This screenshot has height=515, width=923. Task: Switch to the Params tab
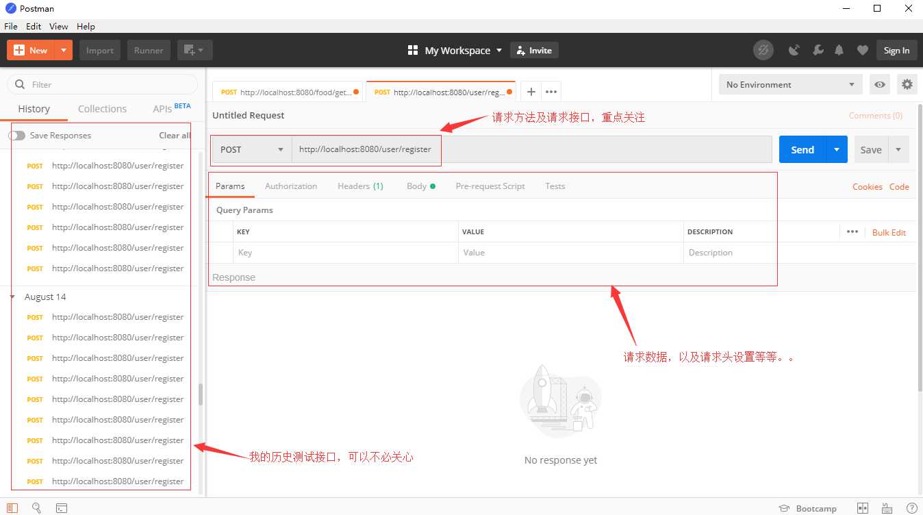point(230,186)
